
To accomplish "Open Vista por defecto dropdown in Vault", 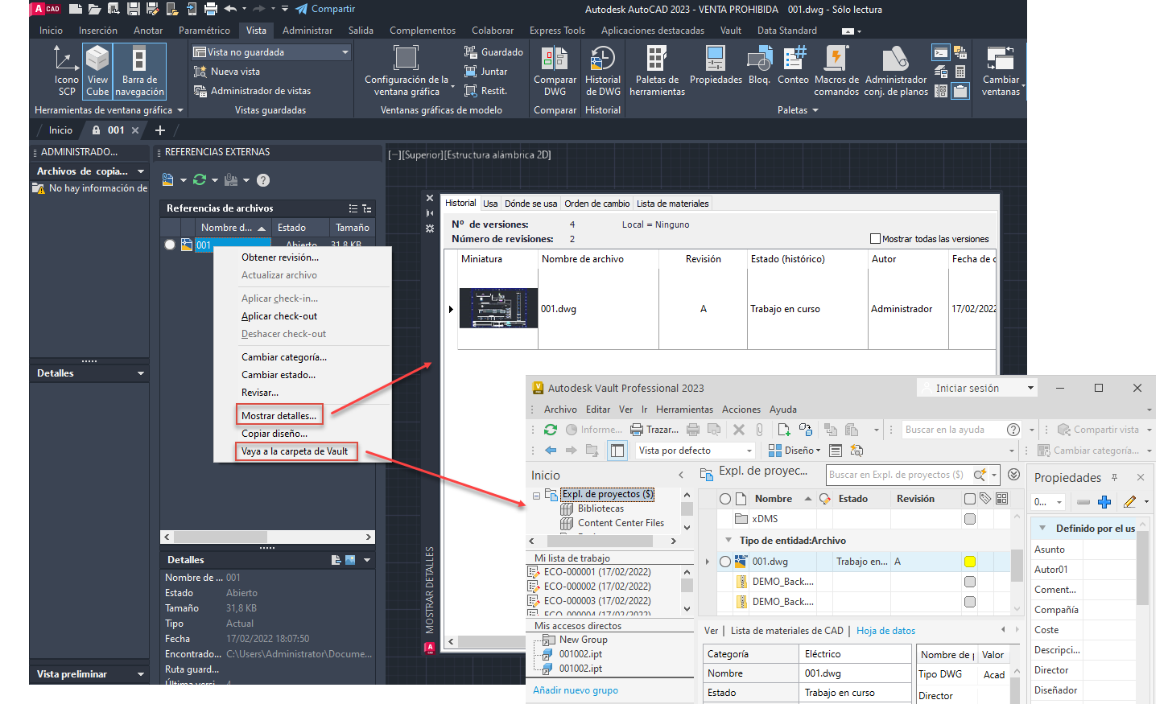I will (x=695, y=451).
